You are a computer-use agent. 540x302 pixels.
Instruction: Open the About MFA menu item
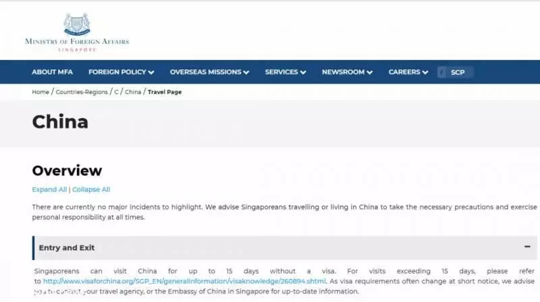[x=53, y=72]
